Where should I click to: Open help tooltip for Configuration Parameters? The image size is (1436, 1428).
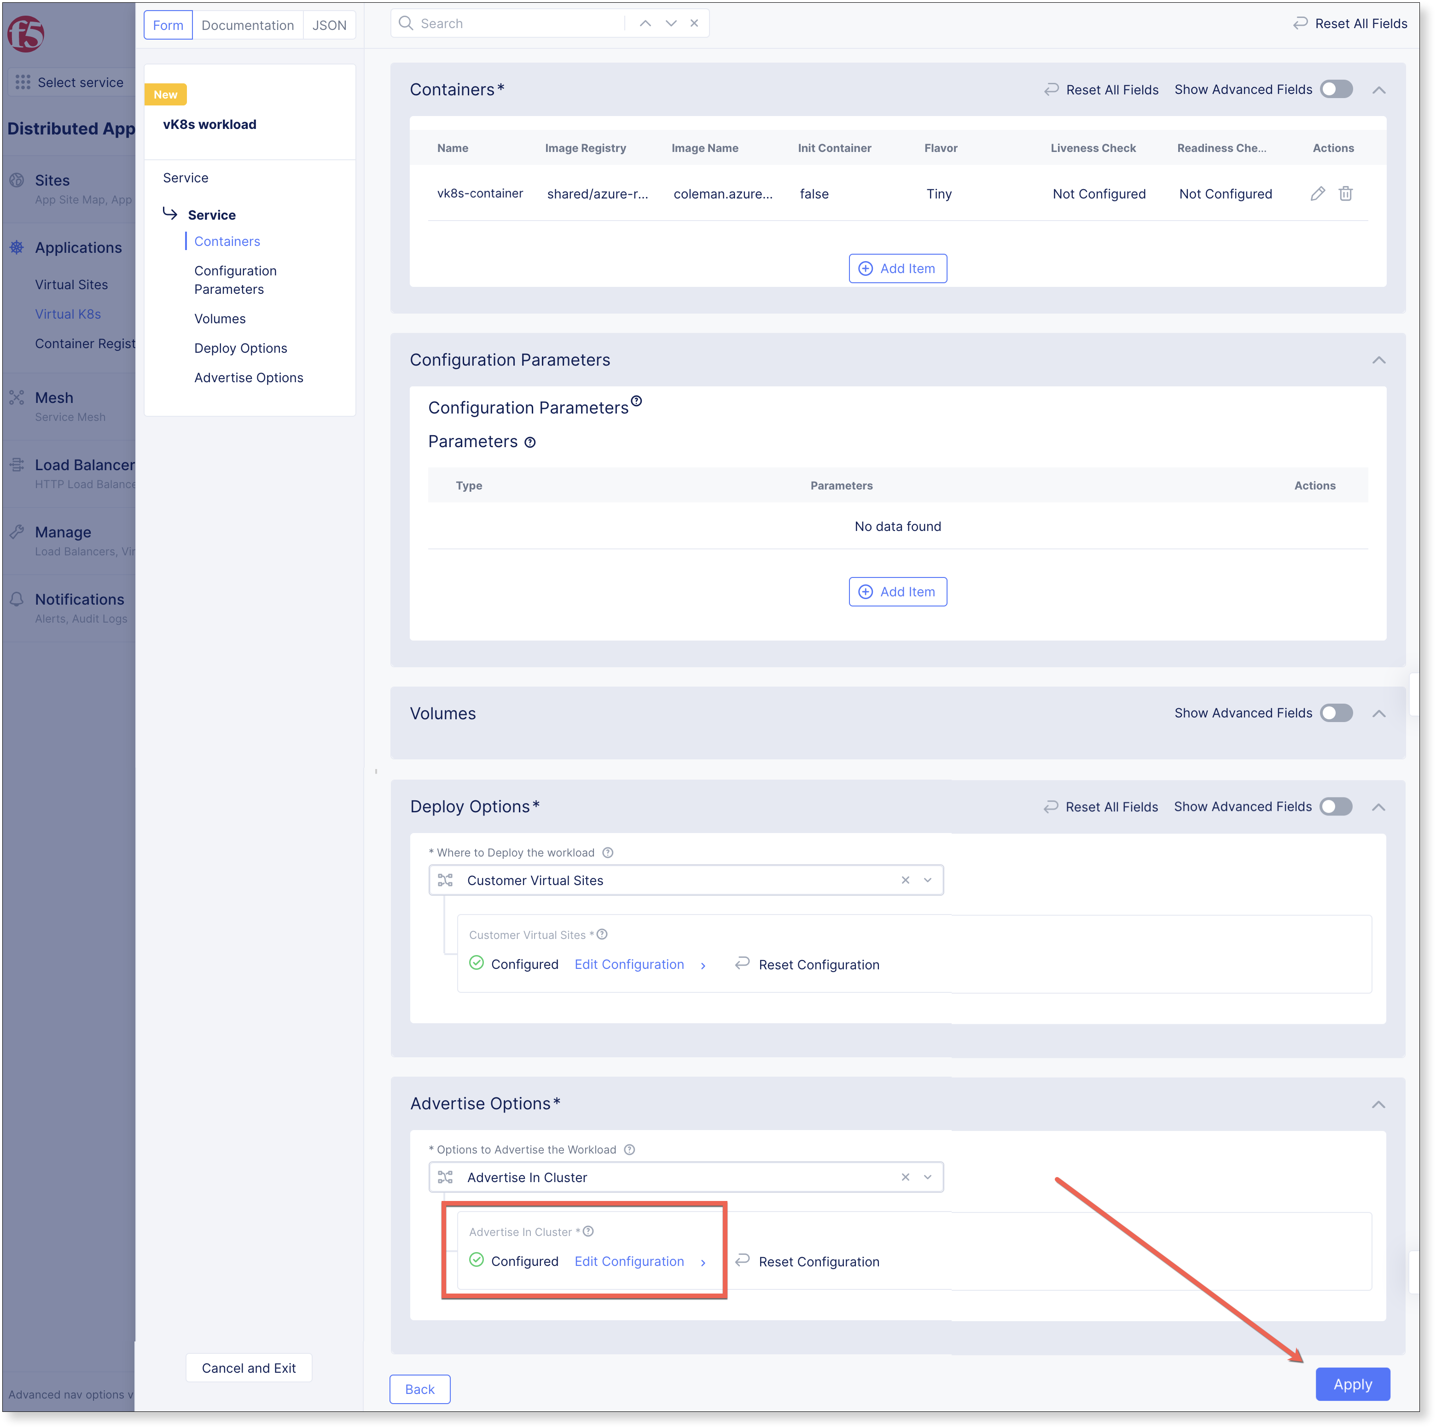pos(637,401)
